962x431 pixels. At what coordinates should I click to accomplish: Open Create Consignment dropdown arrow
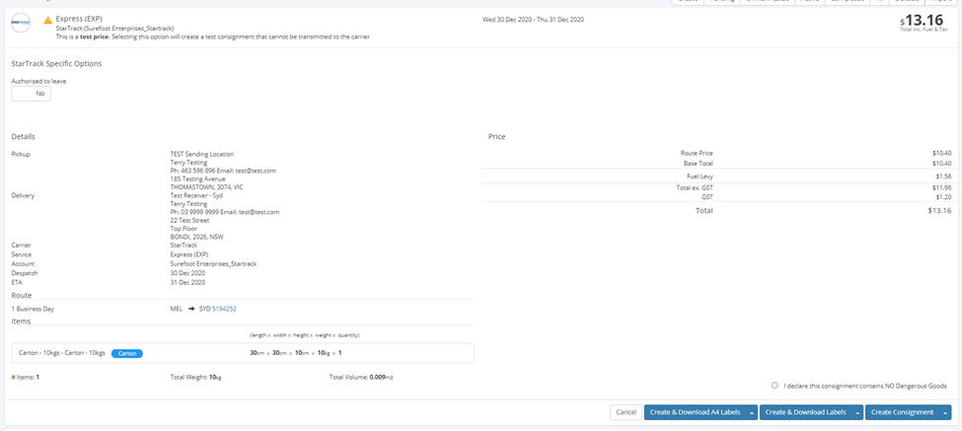pyautogui.click(x=945, y=412)
